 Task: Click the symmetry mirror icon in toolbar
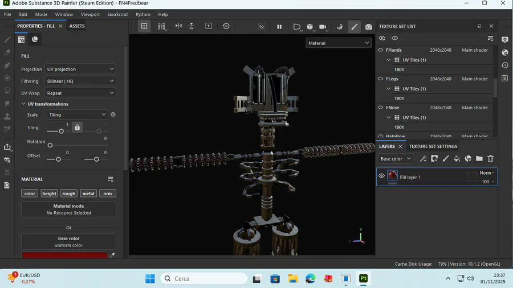[x=179, y=26]
